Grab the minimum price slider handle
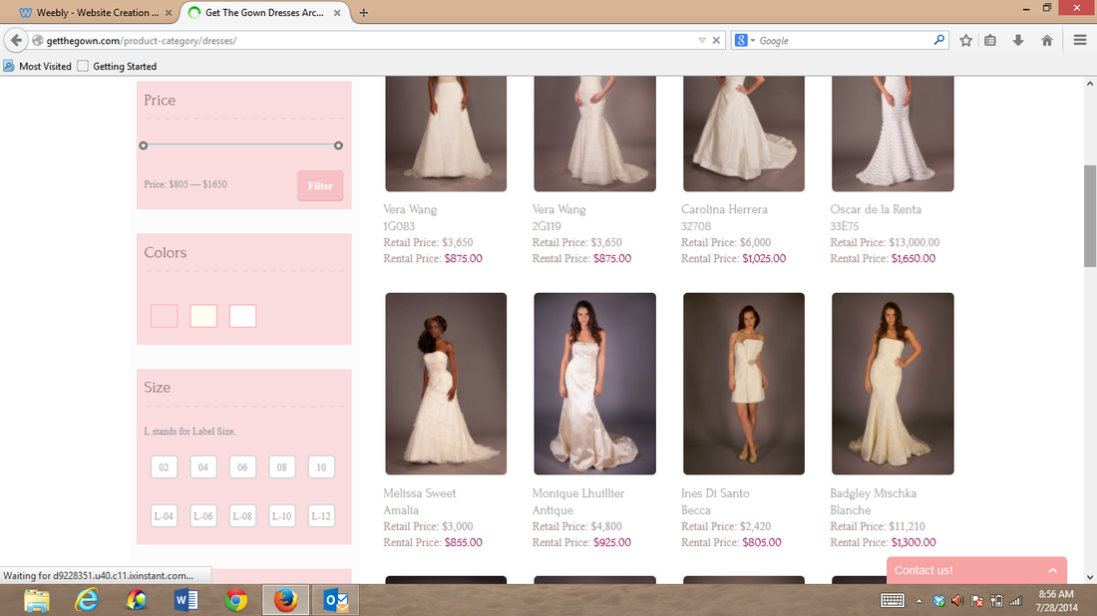 [144, 146]
